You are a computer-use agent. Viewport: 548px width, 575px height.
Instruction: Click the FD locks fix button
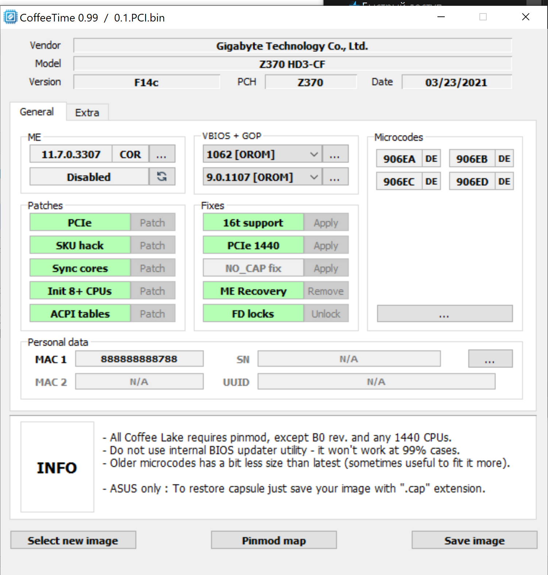253,313
